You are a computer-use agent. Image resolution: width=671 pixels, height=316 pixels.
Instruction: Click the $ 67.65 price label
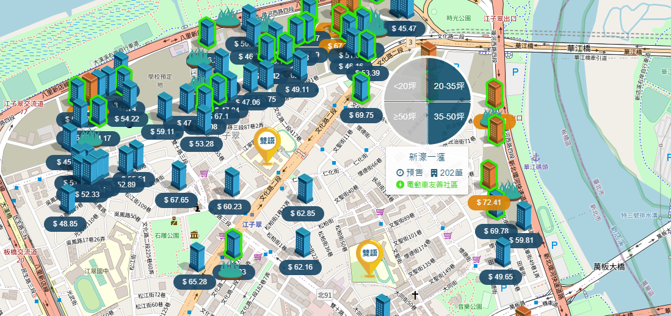[x=176, y=199]
